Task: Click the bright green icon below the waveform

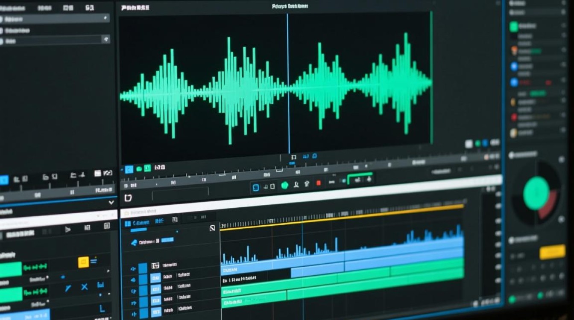Action: click(147, 169)
